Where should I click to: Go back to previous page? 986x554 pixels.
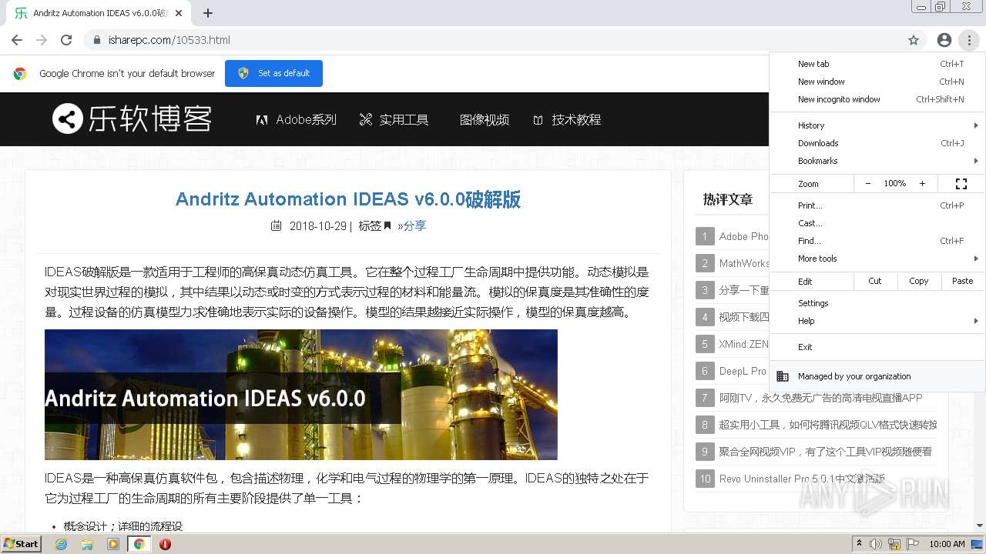[x=17, y=40]
